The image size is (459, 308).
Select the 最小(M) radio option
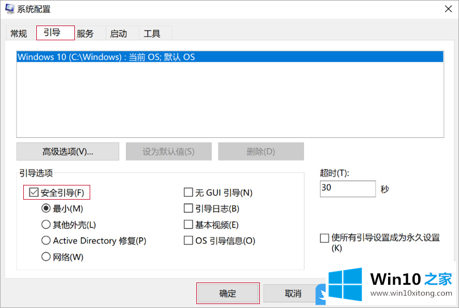(x=46, y=209)
